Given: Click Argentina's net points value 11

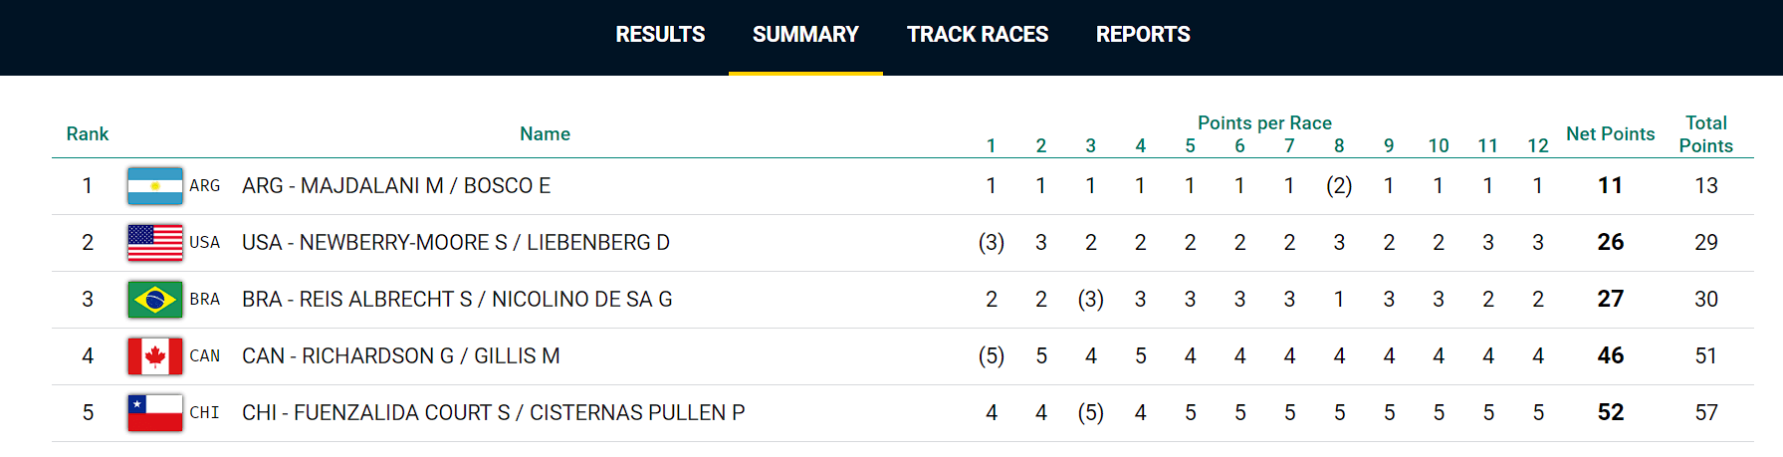Looking at the screenshot, I should coord(1610,186).
